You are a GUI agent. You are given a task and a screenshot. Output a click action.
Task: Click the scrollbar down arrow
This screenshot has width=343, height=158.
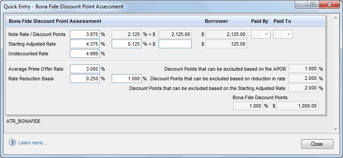(336, 129)
